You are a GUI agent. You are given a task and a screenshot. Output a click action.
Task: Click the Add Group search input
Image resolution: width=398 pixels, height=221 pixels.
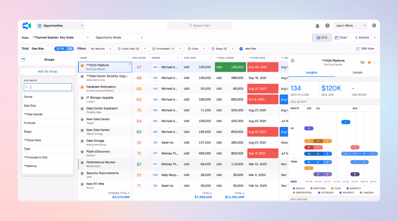(48, 87)
